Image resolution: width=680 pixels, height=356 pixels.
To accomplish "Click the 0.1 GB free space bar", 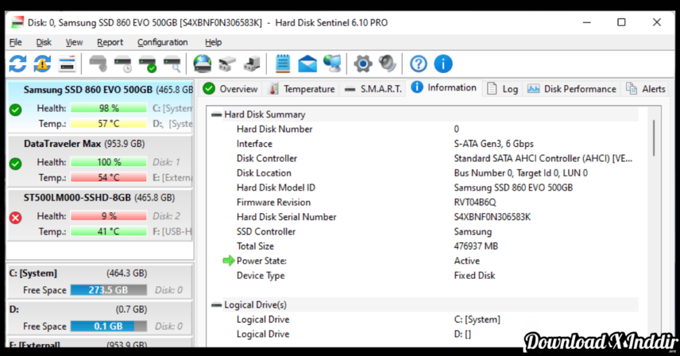I will click(108, 326).
